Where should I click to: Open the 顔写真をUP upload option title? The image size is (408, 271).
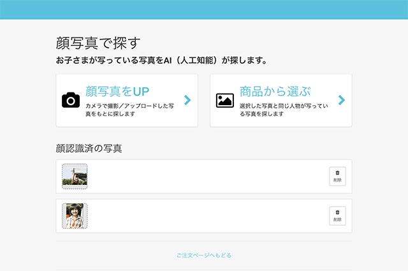(x=117, y=91)
